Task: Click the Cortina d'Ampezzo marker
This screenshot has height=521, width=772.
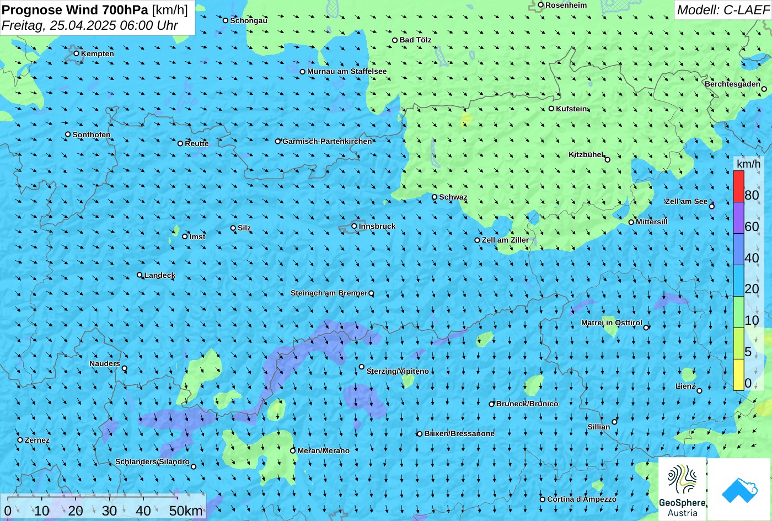Action: (543, 499)
